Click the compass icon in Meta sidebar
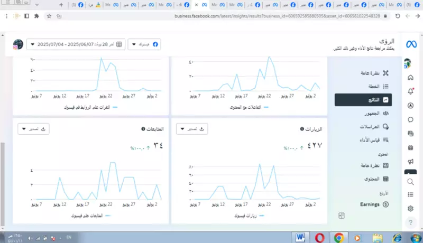 (410, 106)
